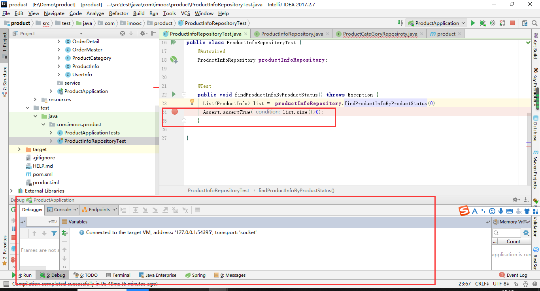Click the New Watch glasses icon in Variables
Screen dimensions: 540x291
[x=64, y=233]
